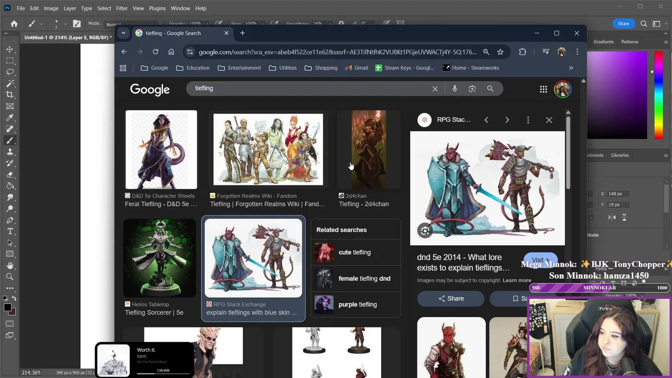This screenshot has height=378, width=672.
Task: Search by image with Google Lens icon
Action: (x=472, y=89)
